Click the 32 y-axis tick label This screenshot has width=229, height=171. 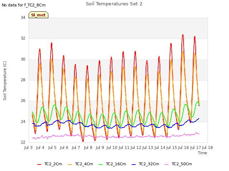[23, 38]
